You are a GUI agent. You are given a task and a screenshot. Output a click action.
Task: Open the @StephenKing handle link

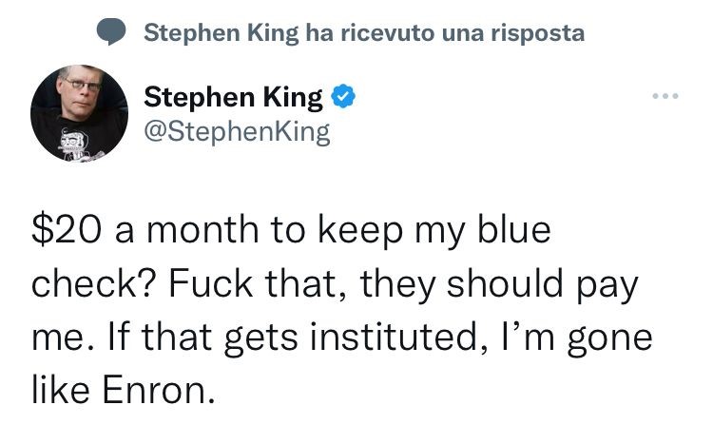237,130
